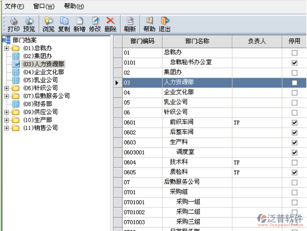Uncheck the 停用 checkbox for 前织车间
This screenshot has width=307, height=231.
tap(294, 122)
